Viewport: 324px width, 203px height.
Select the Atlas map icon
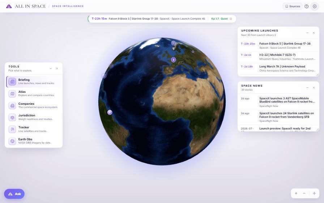point(12,94)
